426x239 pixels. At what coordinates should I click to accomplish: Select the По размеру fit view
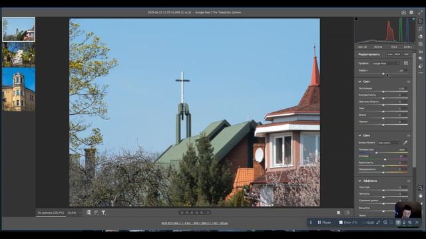51,212
